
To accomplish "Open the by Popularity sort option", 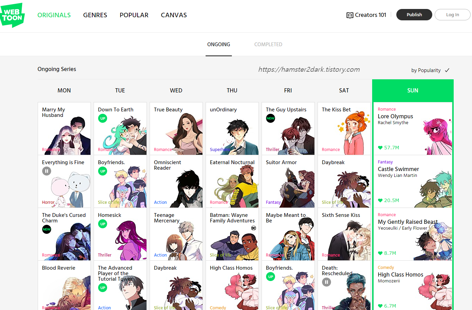I will (430, 70).
